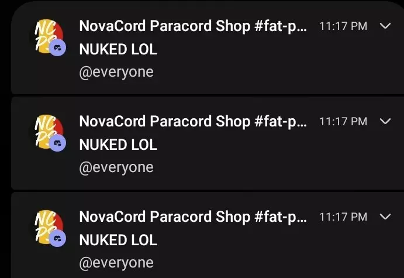Expand the top notification using its chevron
The image size is (404, 278).
(x=385, y=26)
